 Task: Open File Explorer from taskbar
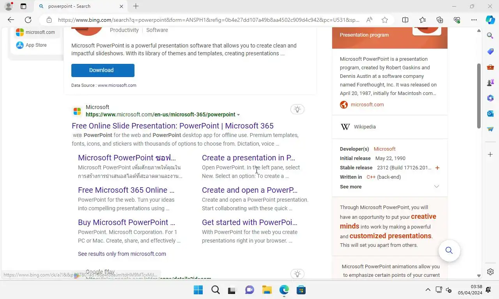[267, 290]
